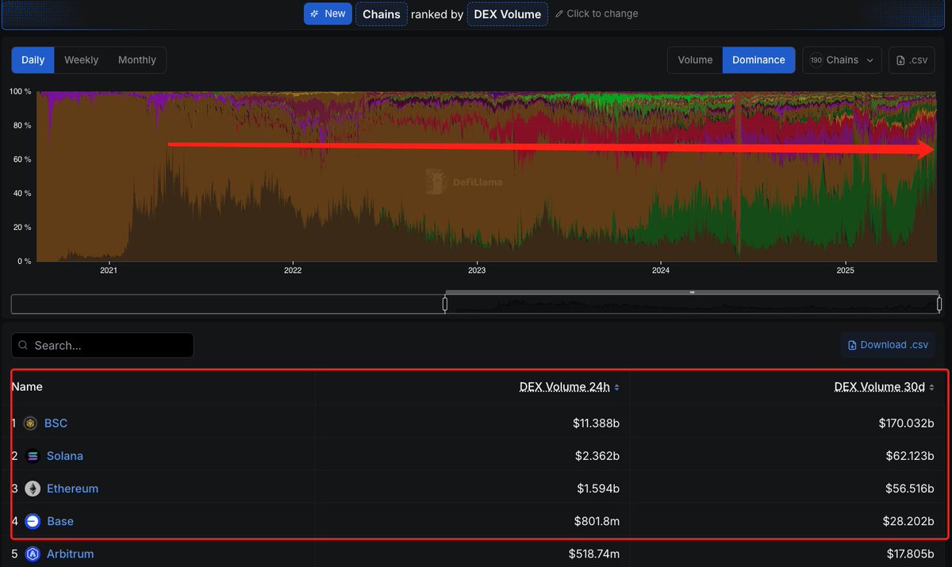Switch chart interval to Weekly

[x=82, y=60]
